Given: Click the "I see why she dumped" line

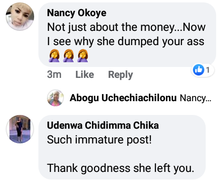Looking at the screenshot, I should click(126, 42).
